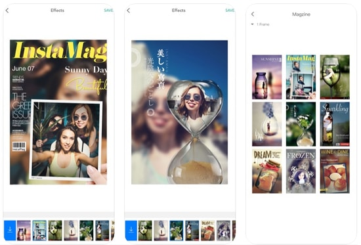The image size is (361, 245).
Task: Open blue flower bulb template in Magzine grid
Action: [x=267, y=124]
